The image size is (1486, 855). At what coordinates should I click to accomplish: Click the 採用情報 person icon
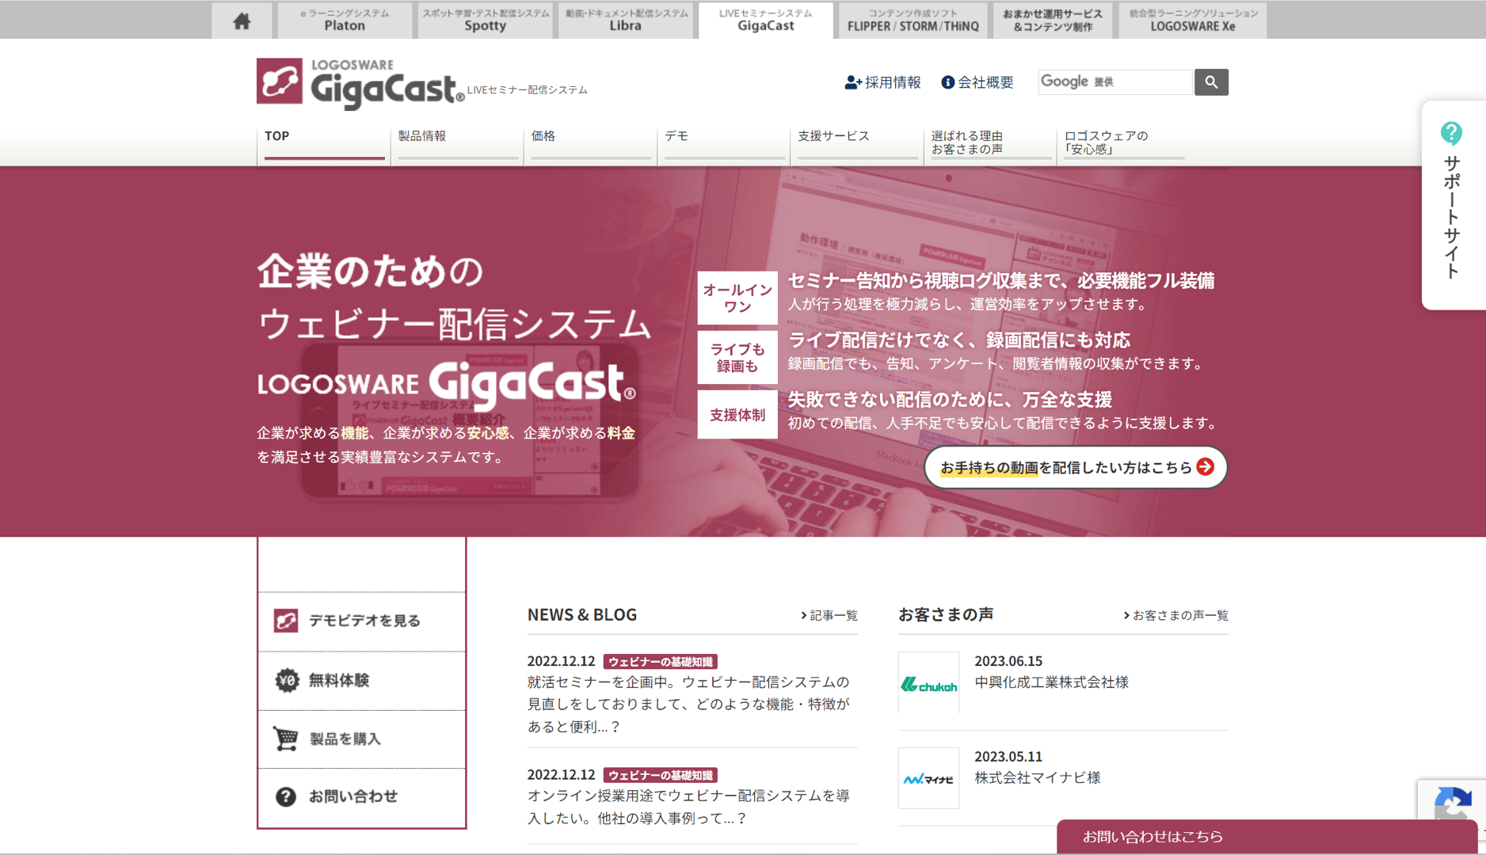pyautogui.click(x=852, y=82)
